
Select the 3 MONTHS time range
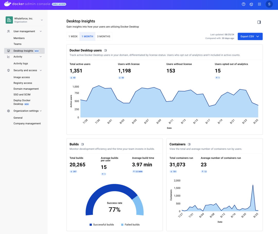click(104, 36)
